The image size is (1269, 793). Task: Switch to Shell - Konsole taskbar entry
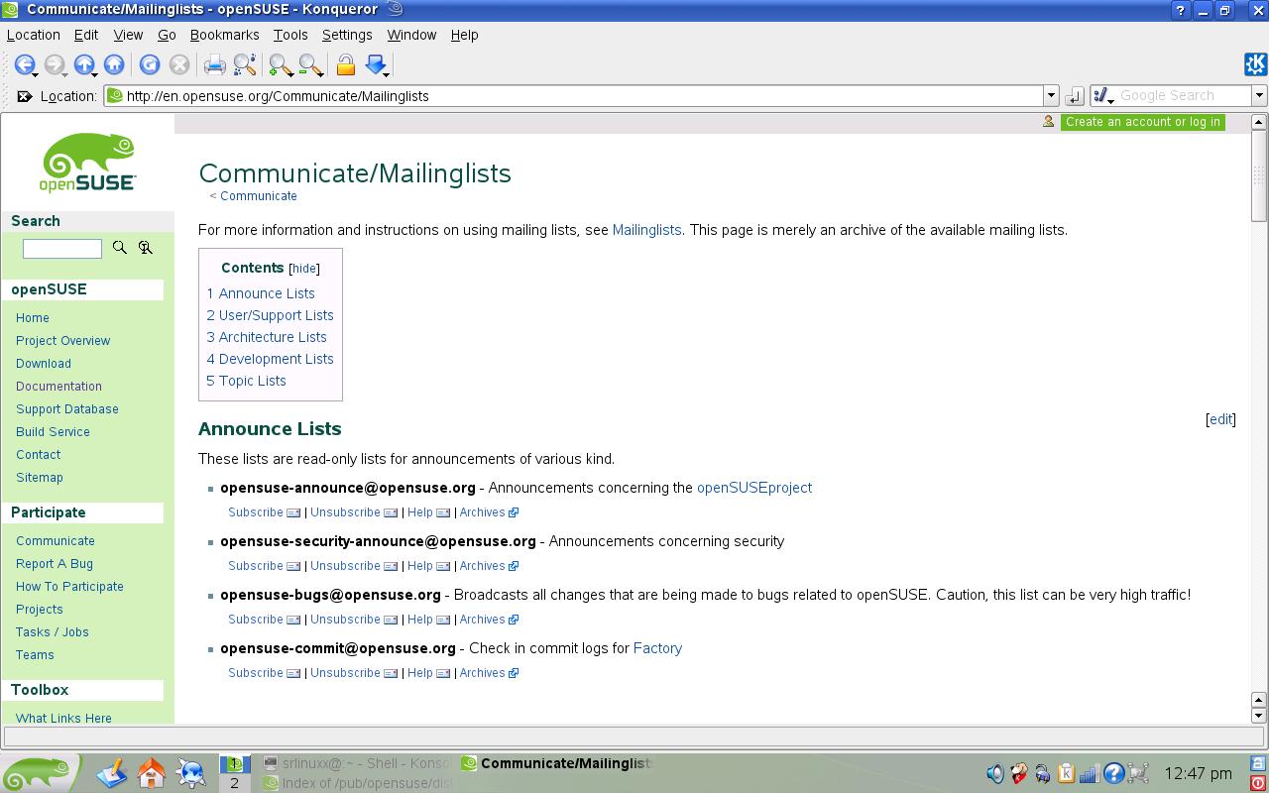click(x=357, y=764)
